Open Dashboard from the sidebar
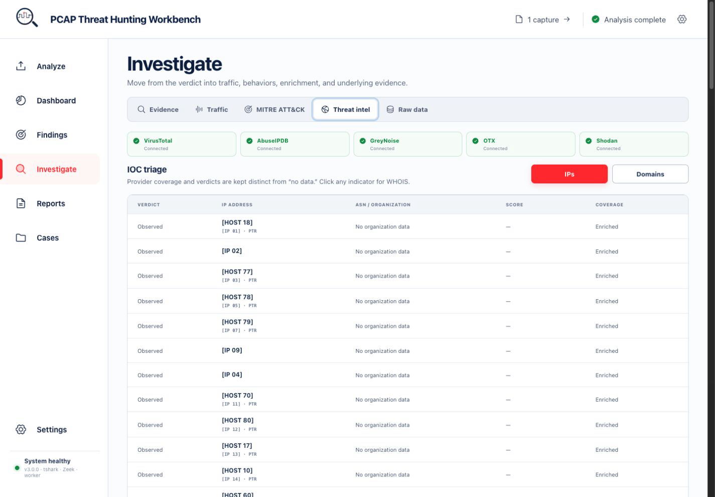715x497 pixels. tap(50, 100)
